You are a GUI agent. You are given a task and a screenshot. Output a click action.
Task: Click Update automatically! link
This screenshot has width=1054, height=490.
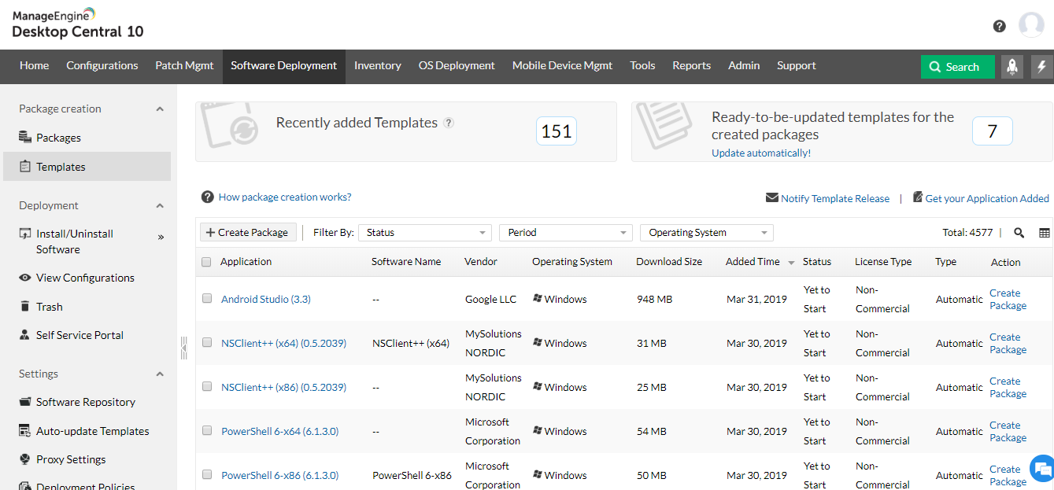[x=760, y=152]
